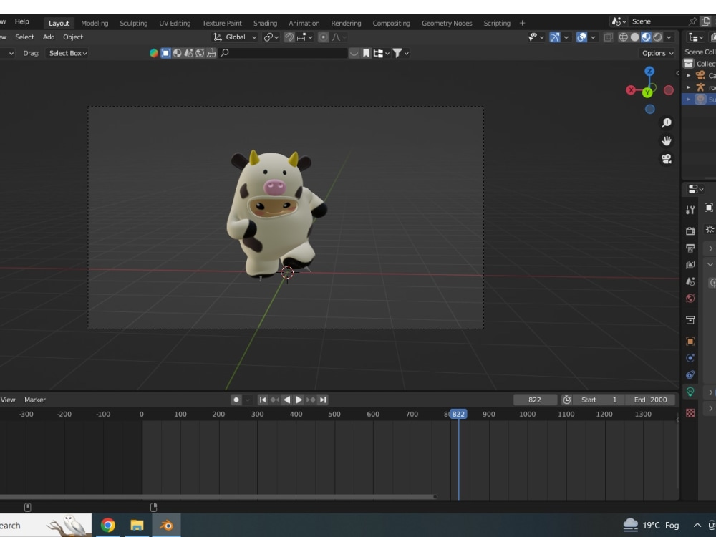Expand the Collection in the outliner
This screenshot has height=537, width=716.
(684, 63)
